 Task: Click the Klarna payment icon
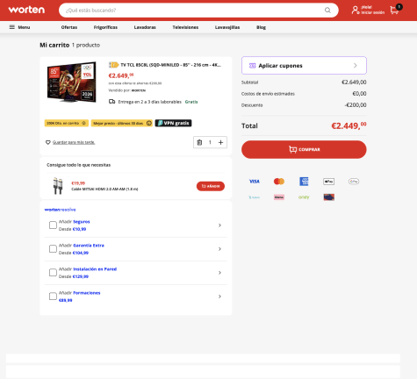pos(279,197)
